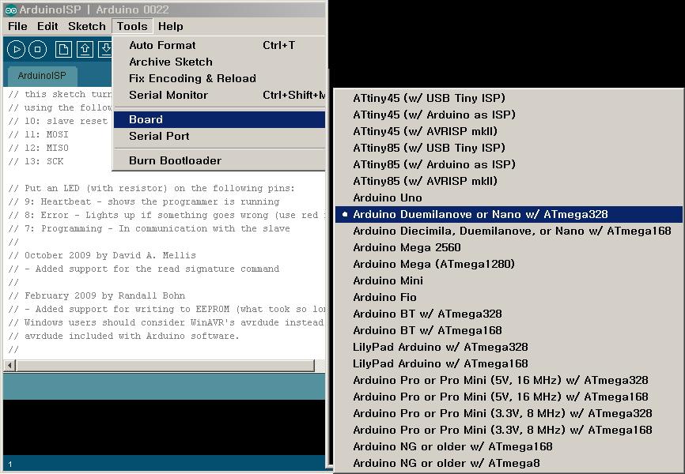Click the '// 9: Heartbeat' comment line
The image size is (685, 474).
point(144,201)
